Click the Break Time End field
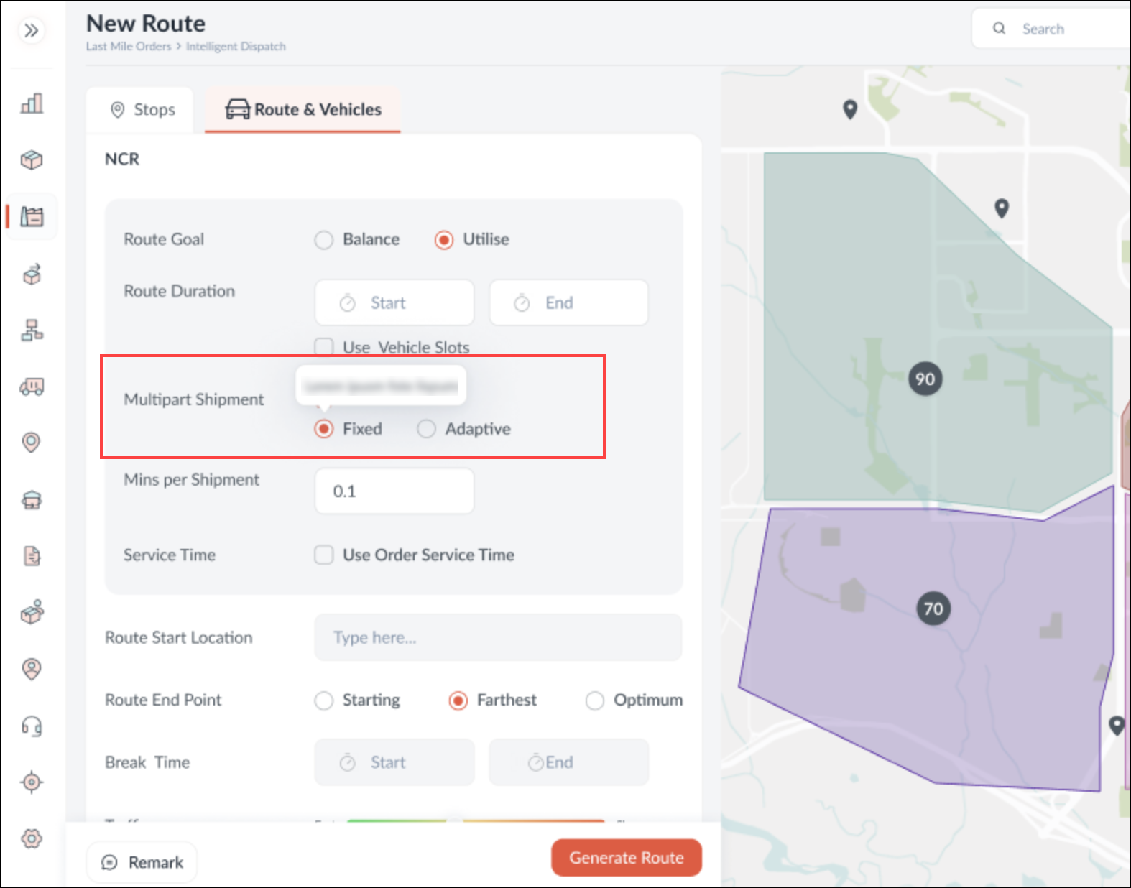Viewport: 1131px width, 888px height. [569, 762]
